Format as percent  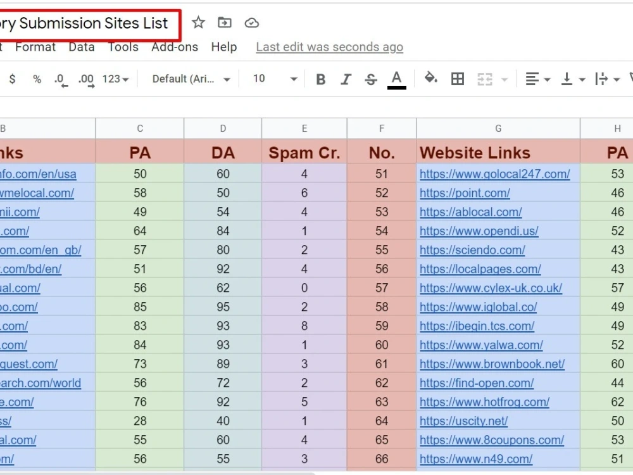tap(37, 79)
